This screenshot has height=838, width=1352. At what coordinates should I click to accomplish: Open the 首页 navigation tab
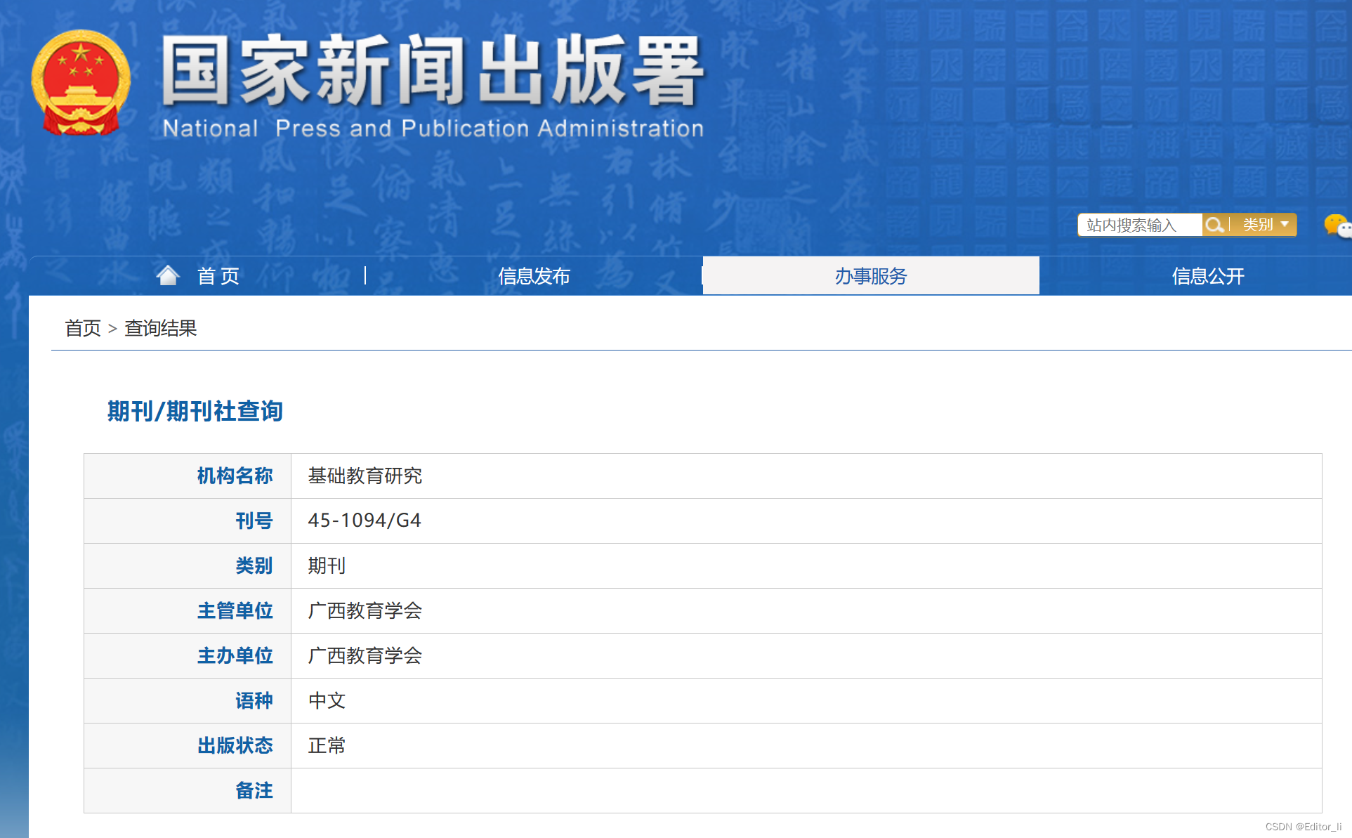[218, 276]
